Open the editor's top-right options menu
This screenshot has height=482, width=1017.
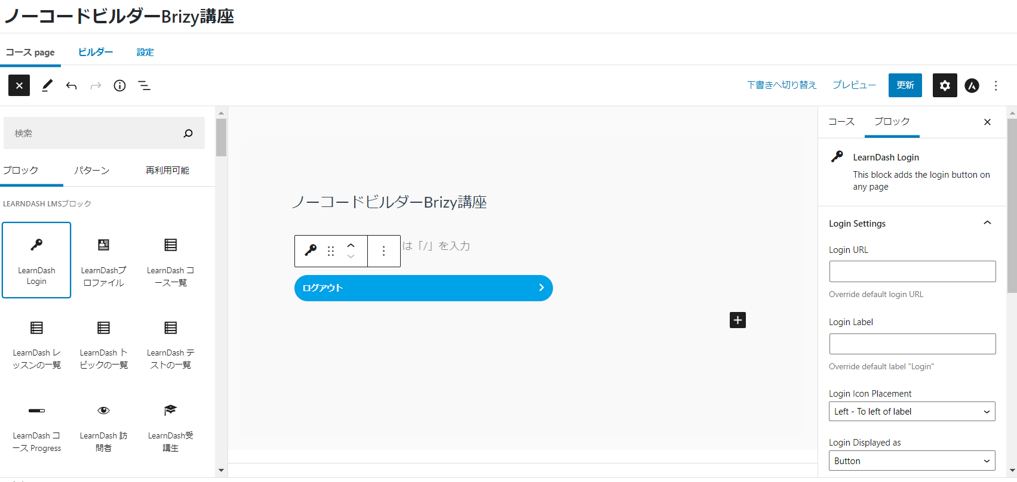[996, 86]
